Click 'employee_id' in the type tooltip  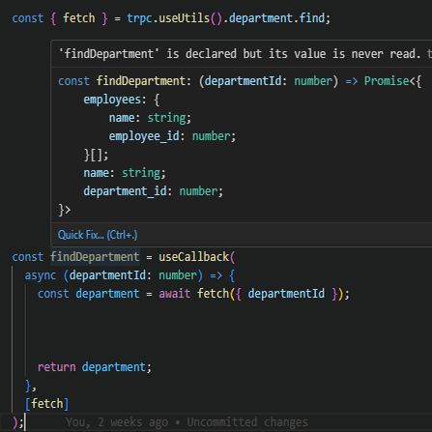pos(144,136)
